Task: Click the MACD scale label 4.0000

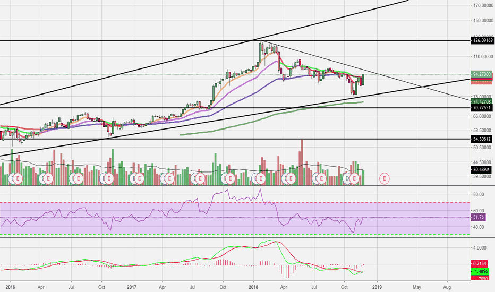Action: pyautogui.click(x=480, y=248)
